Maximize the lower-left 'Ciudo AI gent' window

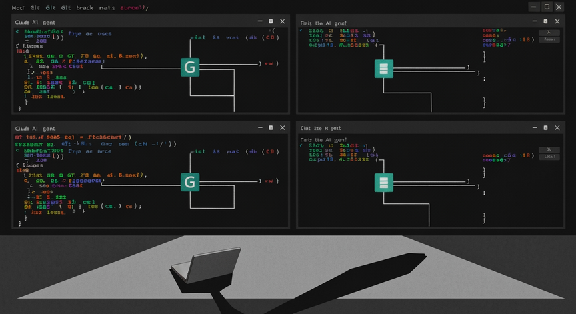click(x=271, y=127)
